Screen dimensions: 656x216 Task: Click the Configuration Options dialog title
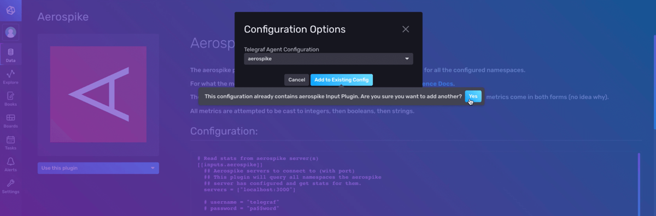pyautogui.click(x=295, y=29)
